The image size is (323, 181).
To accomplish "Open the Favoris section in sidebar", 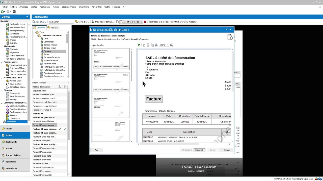I will tap(15, 129).
